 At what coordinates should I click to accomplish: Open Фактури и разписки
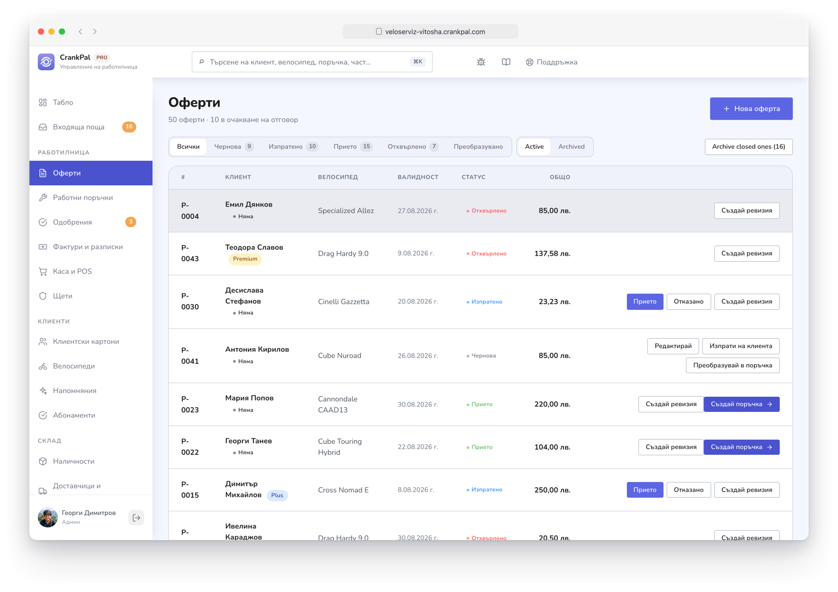(91, 247)
